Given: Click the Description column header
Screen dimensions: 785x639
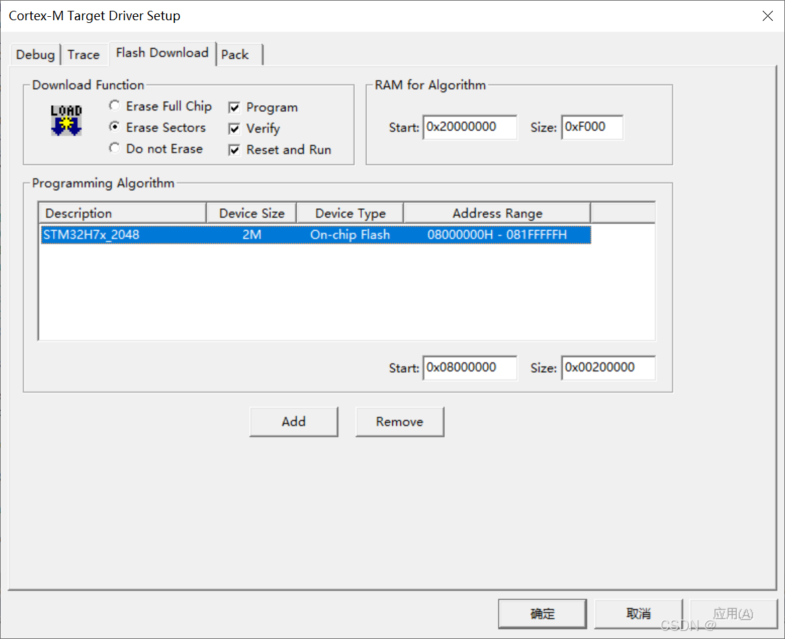Looking at the screenshot, I should pos(123,213).
